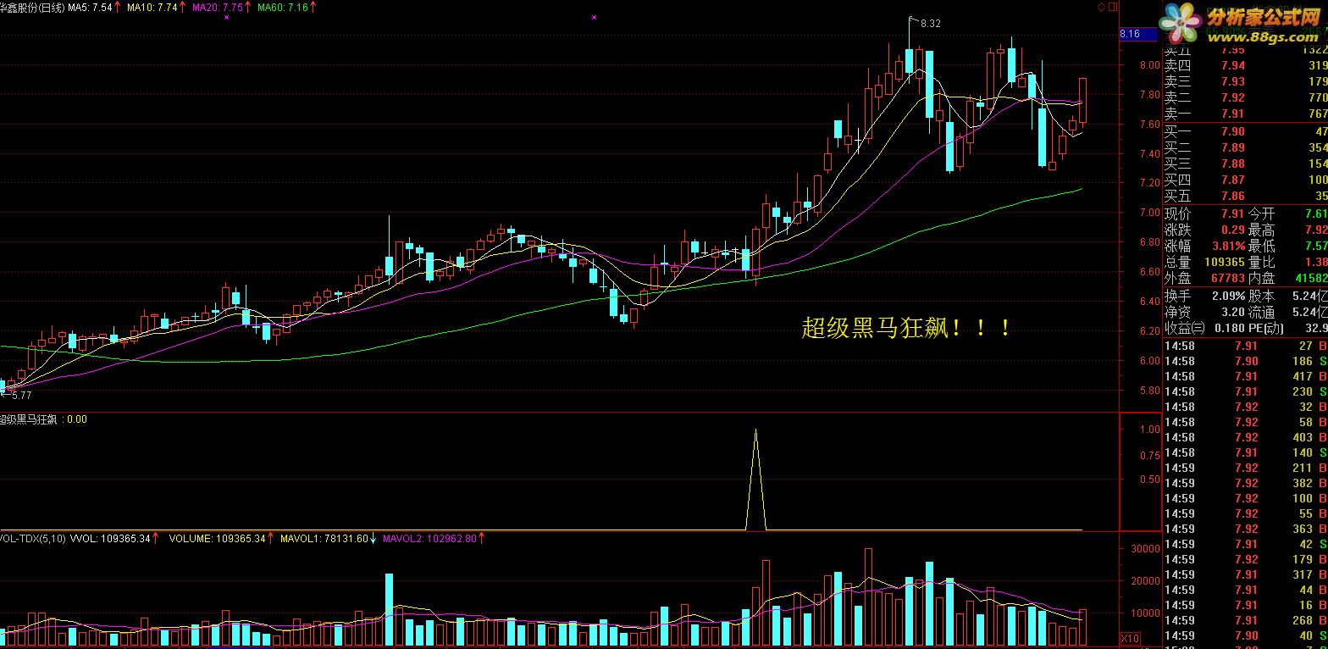Click the 8.32 high price label
Image resolution: width=1328 pixels, height=649 pixels.
[x=930, y=24]
